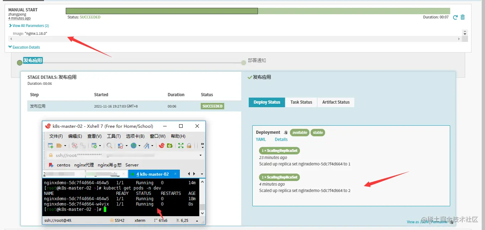Screen dimensions: 485x230
Task: Click the Xshell terminal scrollbar down arrow
Action: click(x=202, y=213)
